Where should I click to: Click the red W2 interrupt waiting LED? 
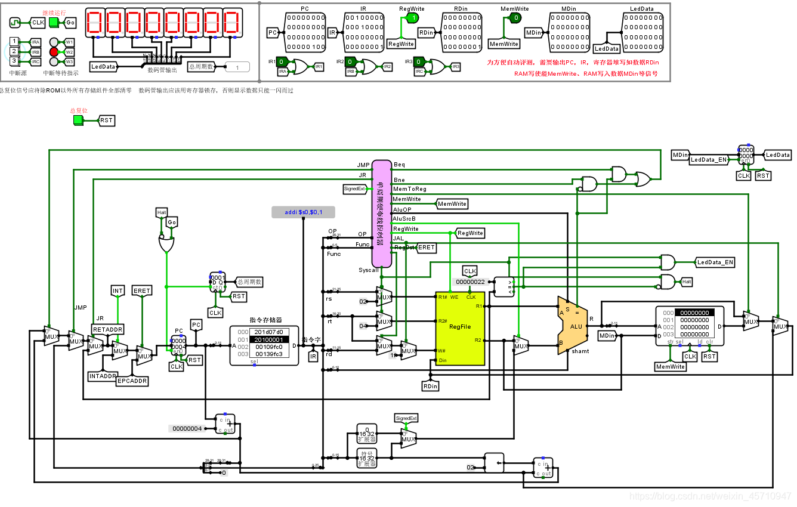point(54,52)
